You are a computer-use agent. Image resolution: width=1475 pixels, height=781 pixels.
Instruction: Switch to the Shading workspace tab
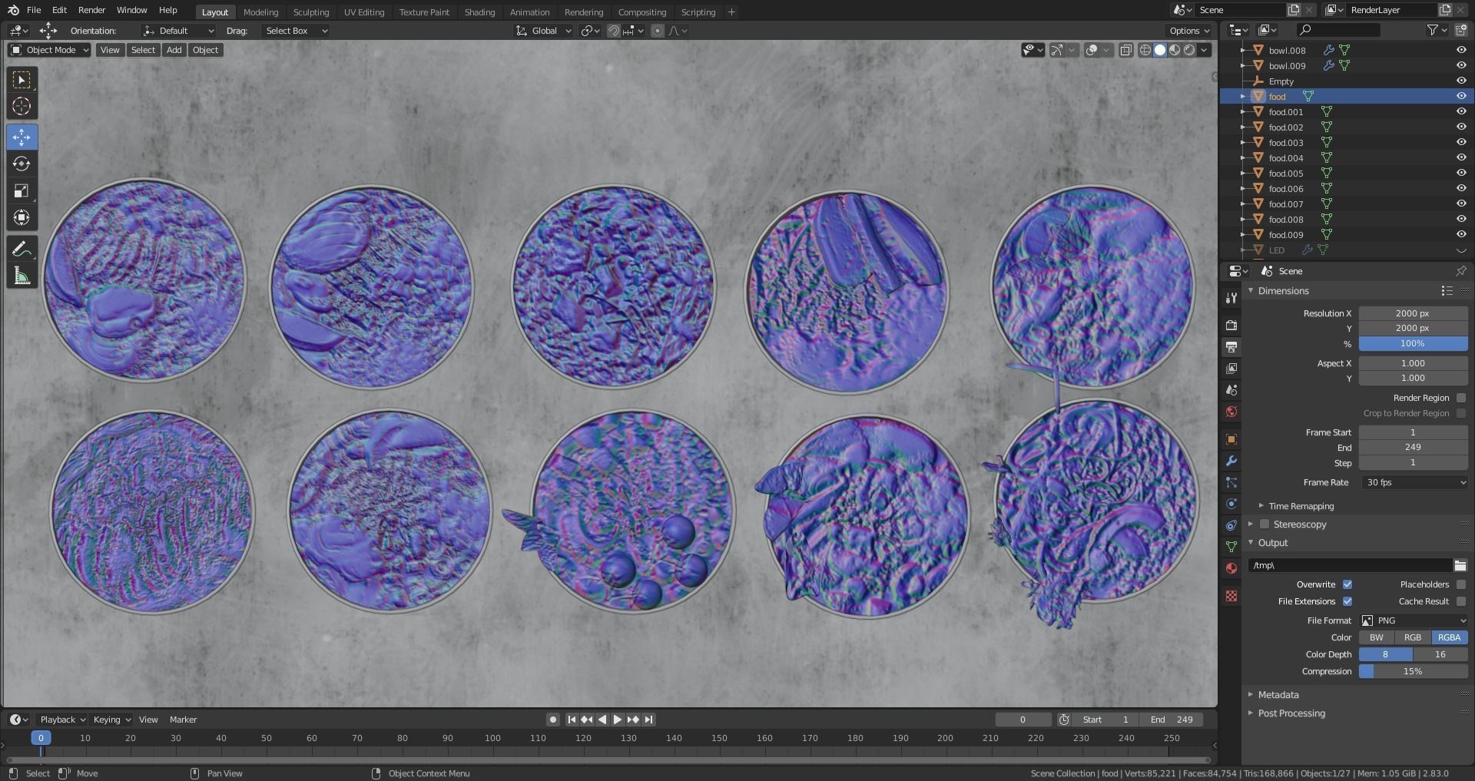[x=479, y=12]
